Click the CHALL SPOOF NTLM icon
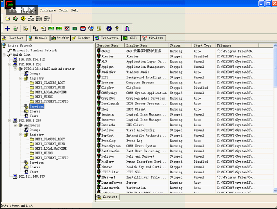The height and width of the screenshot is (209, 277). pyautogui.click(x=47, y=19)
